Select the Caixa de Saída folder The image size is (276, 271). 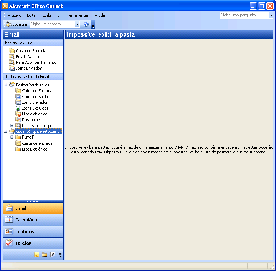35,97
